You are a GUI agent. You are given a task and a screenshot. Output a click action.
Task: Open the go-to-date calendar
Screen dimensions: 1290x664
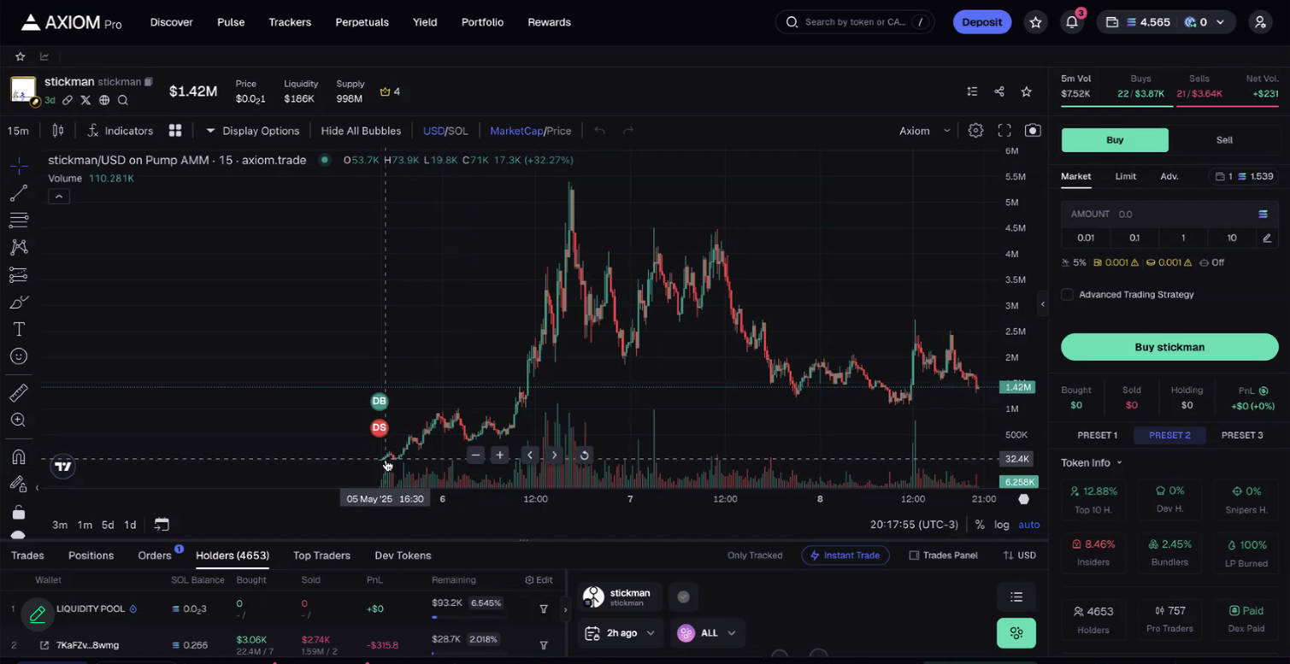point(162,525)
